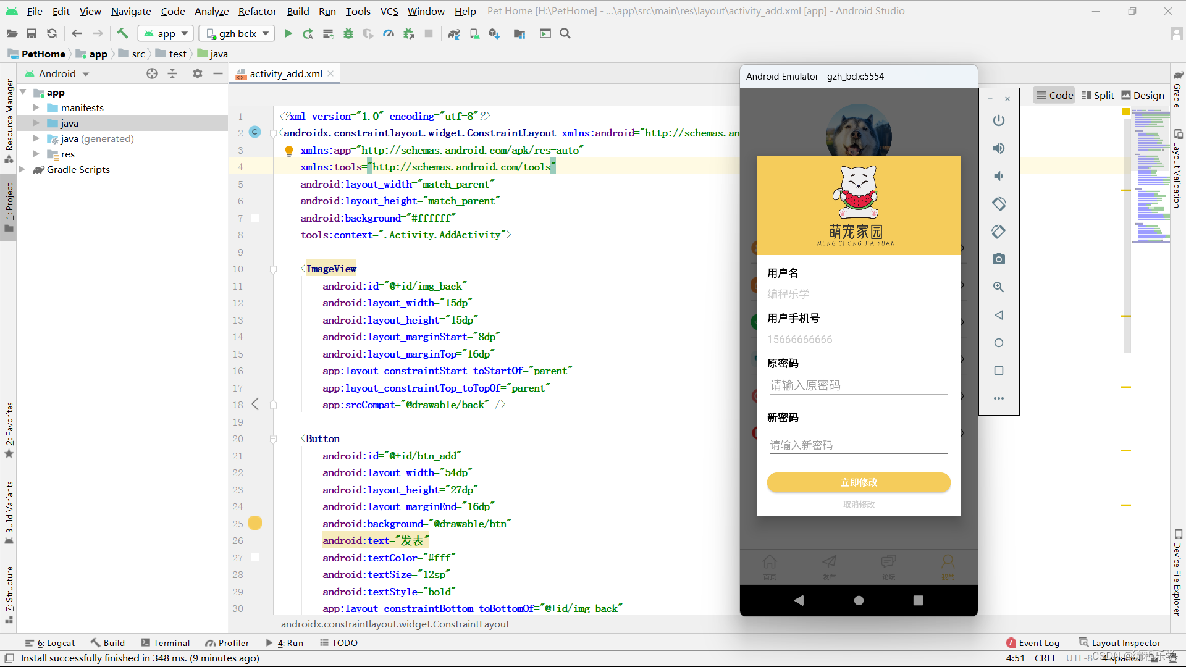Click the Debug app bug icon
The image size is (1186, 667).
tap(348, 34)
